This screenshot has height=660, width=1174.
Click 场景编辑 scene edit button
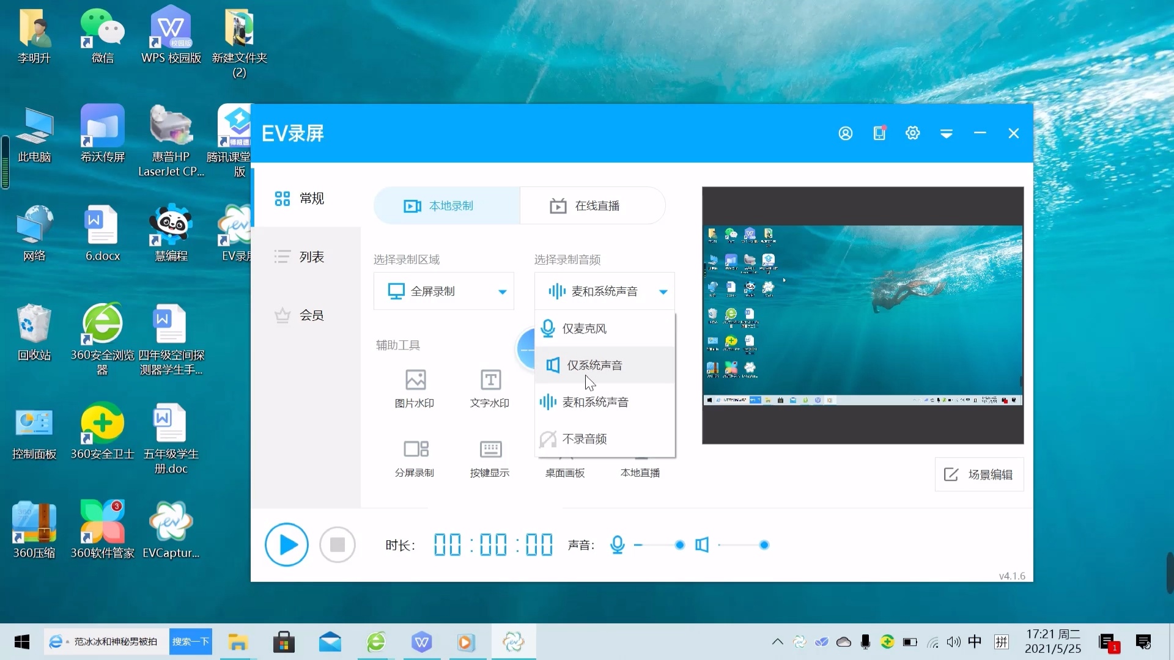click(979, 474)
